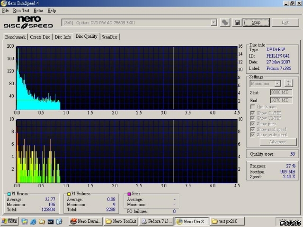Click the drive options wrench icon
This screenshot has height=227, width=303.
225,23
